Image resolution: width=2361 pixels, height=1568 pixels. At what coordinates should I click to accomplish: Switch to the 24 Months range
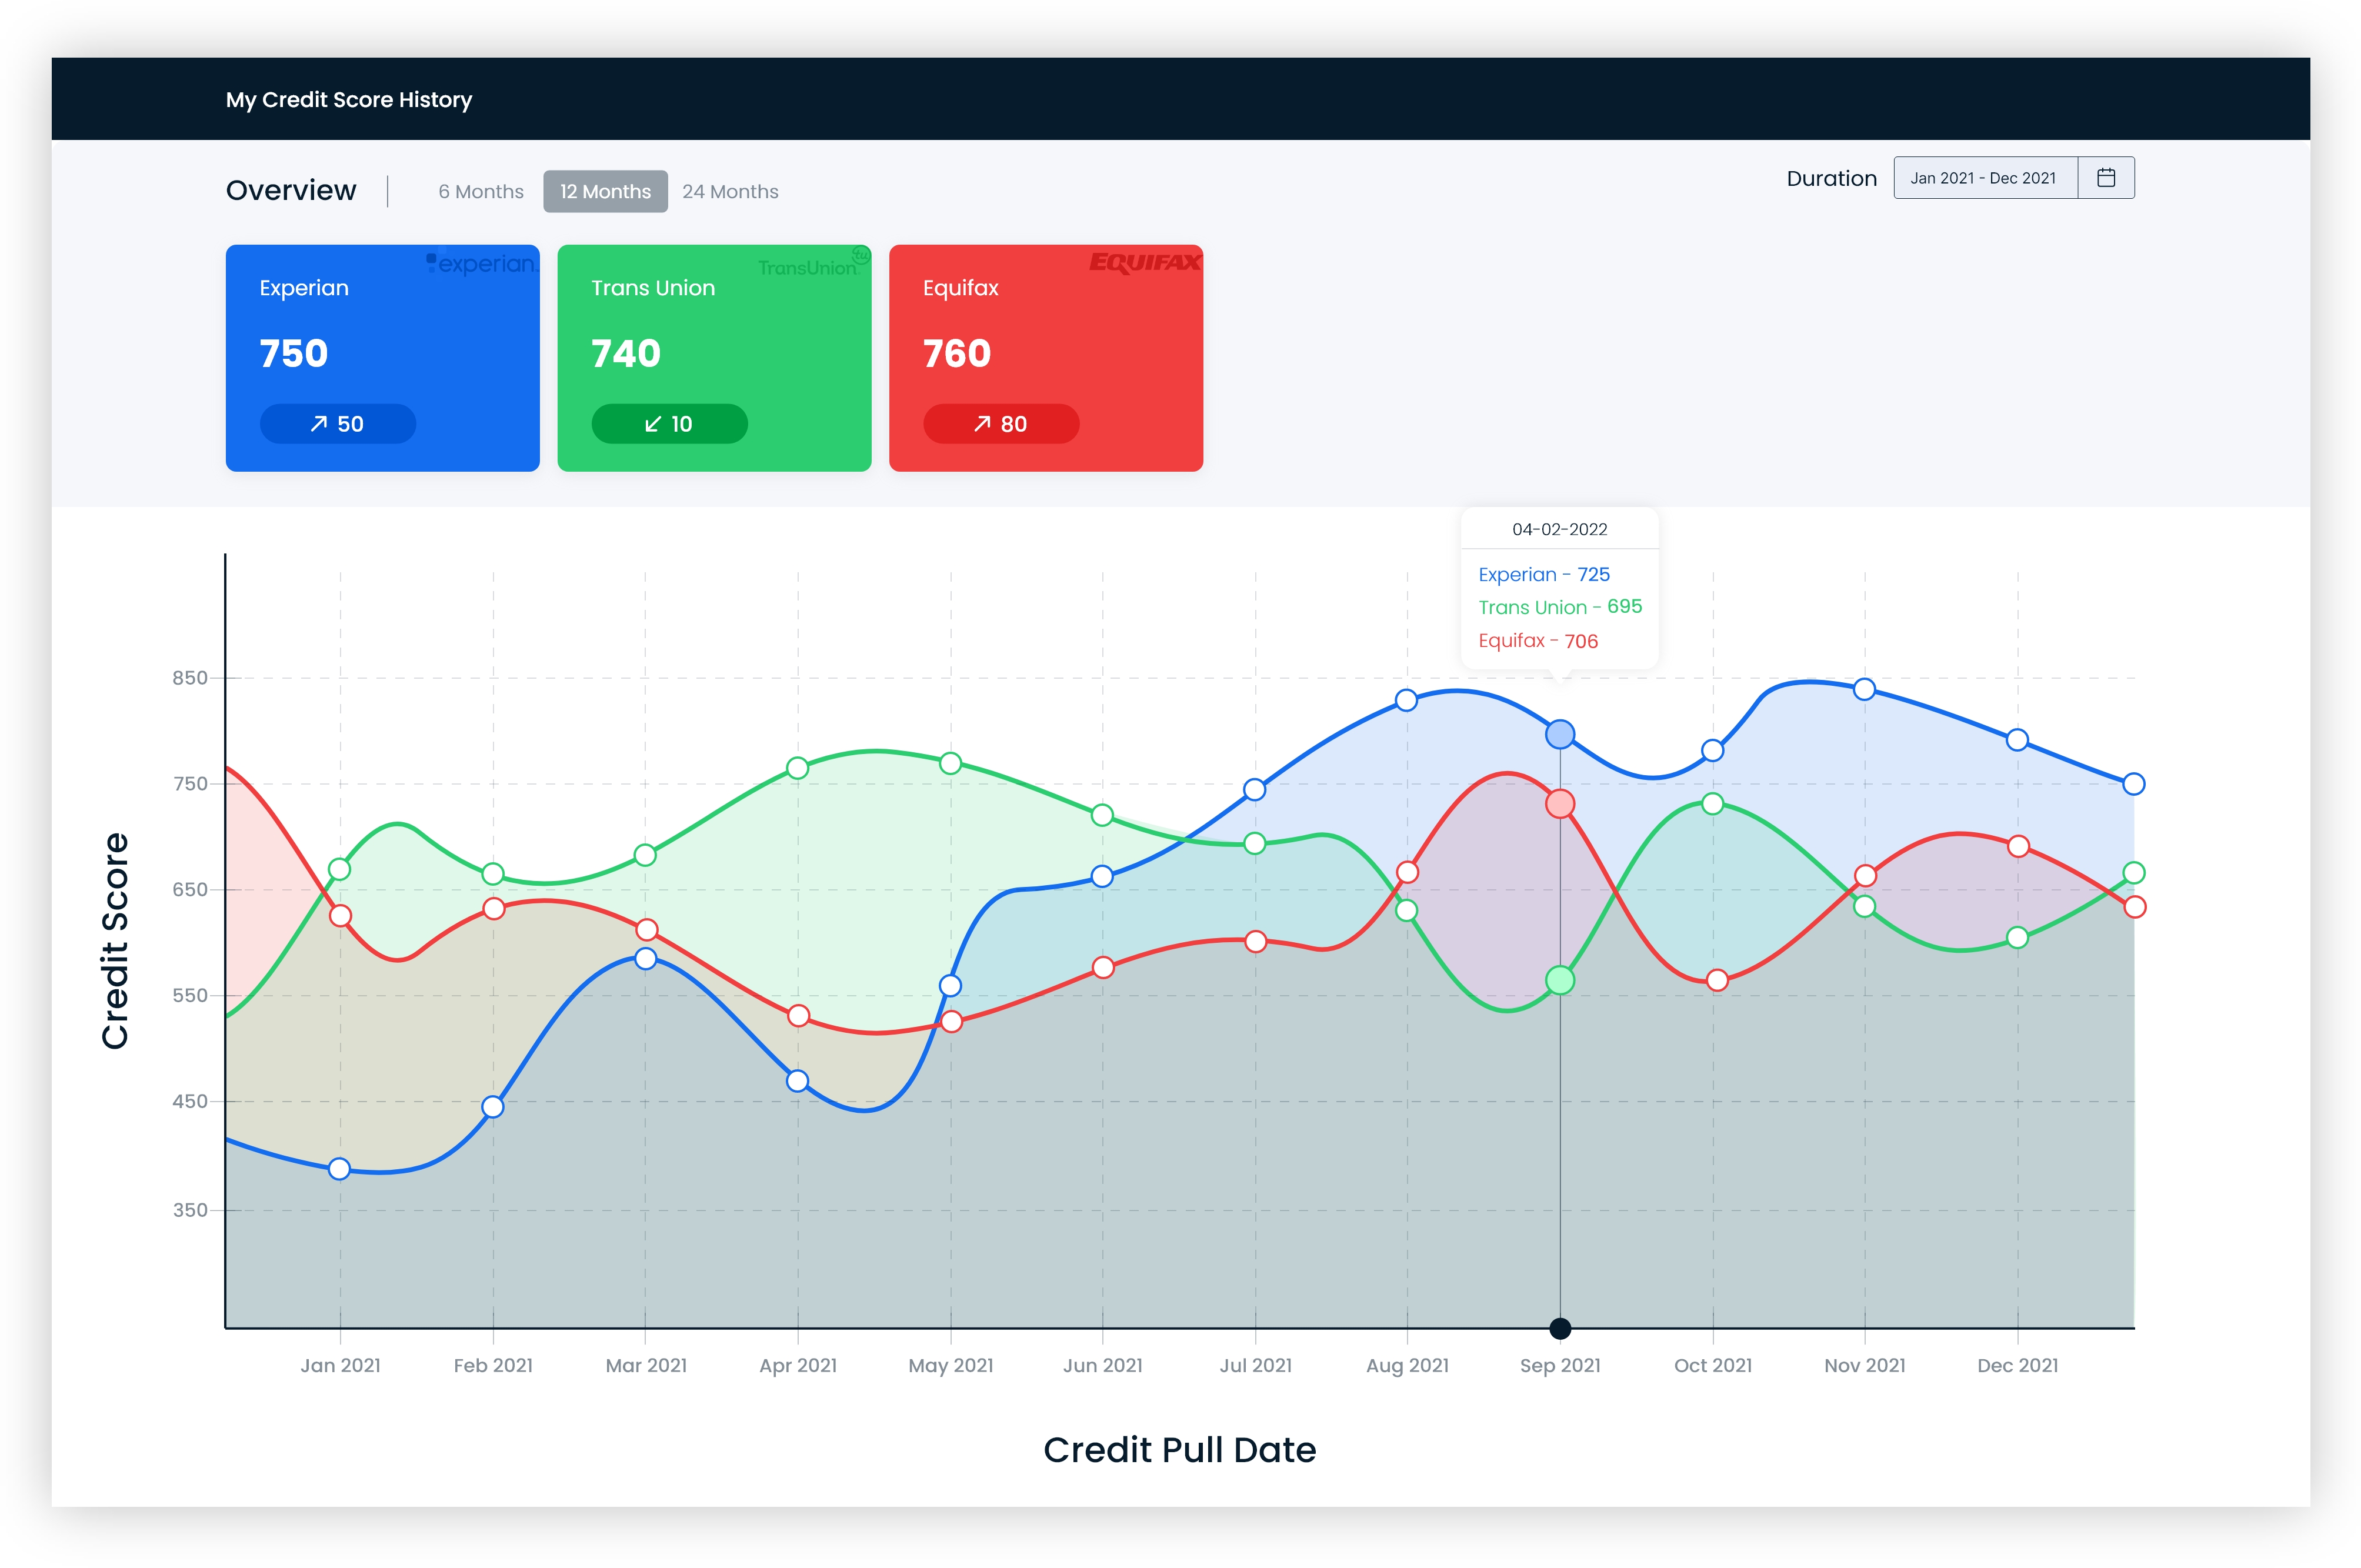730,191
